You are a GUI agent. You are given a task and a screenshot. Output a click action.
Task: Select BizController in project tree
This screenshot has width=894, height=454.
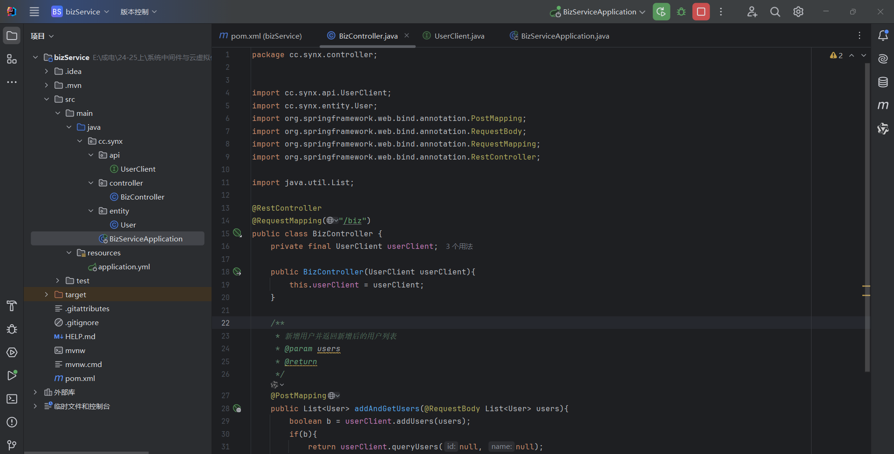pyautogui.click(x=137, y=197)
